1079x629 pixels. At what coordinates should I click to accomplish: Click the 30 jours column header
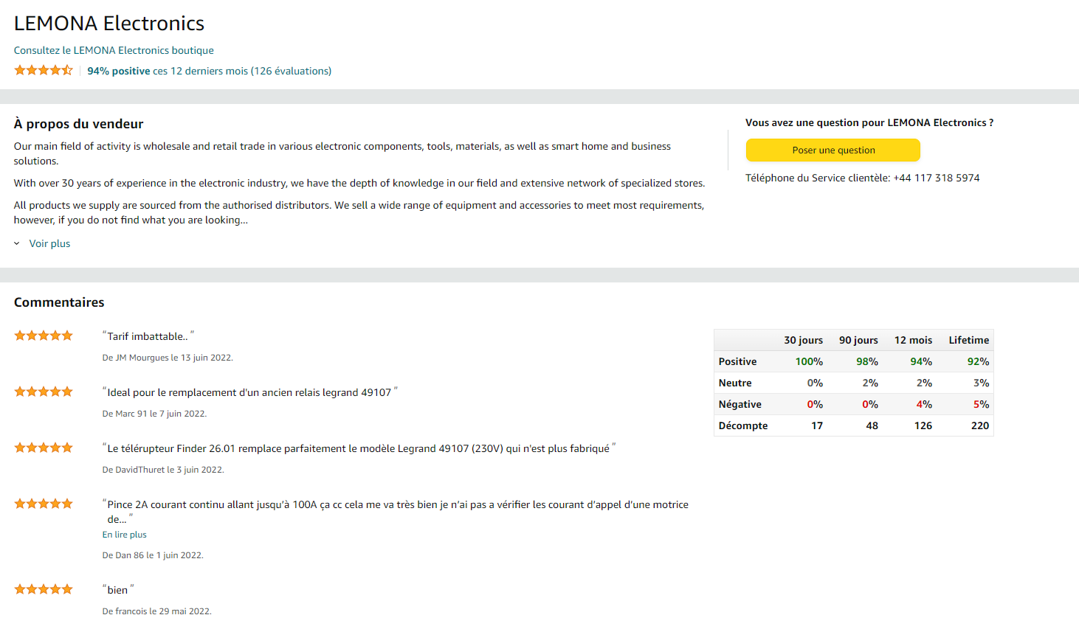[x=803, y=340]
